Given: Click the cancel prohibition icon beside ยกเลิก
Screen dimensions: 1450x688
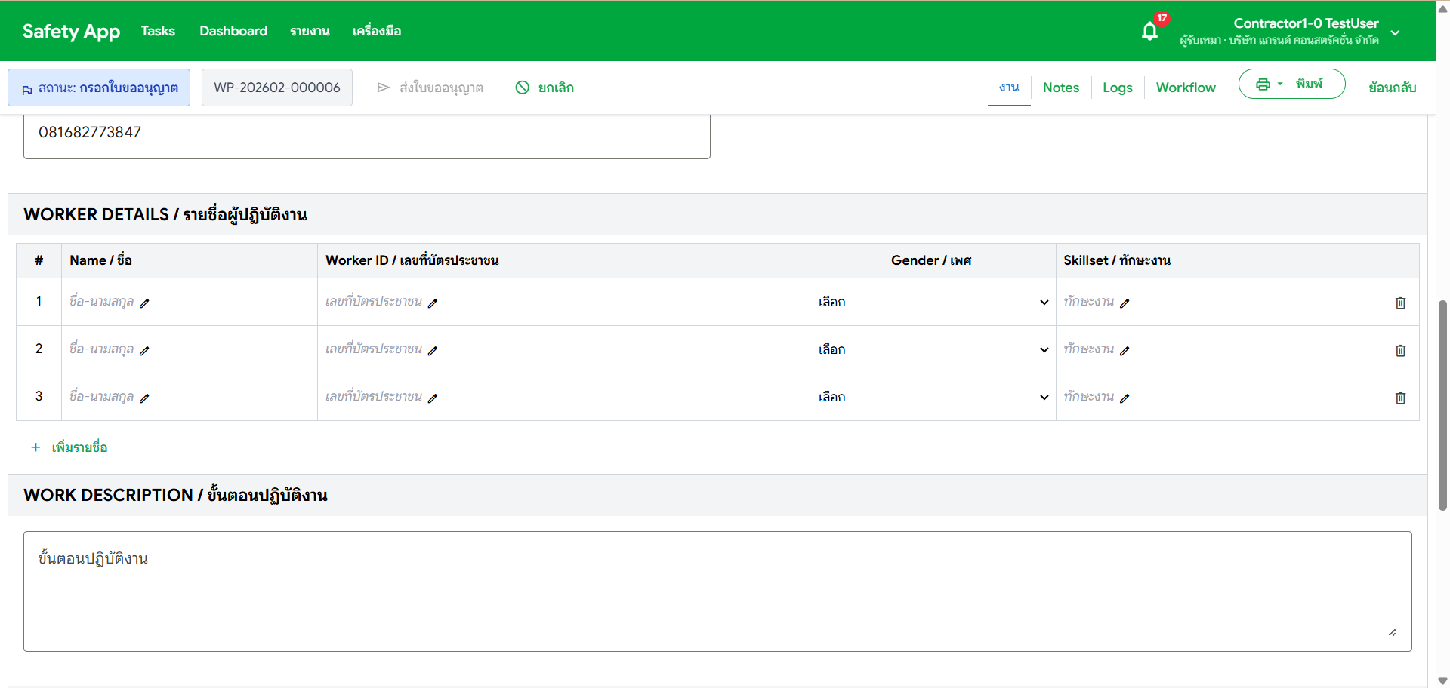Looking at the screenshot, I should click(523, 88).
